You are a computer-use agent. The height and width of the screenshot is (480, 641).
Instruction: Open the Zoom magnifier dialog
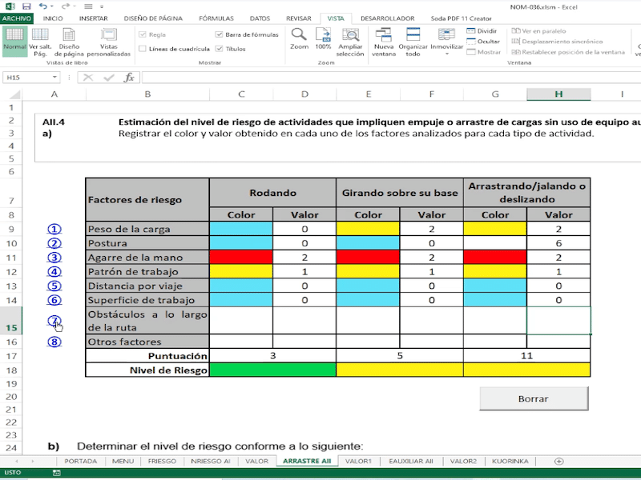point(299,39)
